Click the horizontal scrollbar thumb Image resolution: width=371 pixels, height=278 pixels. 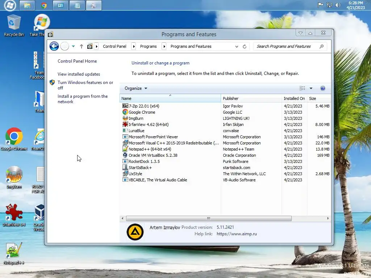tap(209, 218)
